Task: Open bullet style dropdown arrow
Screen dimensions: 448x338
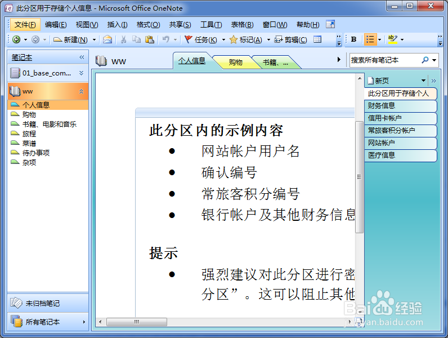Action: coord(380,39)
